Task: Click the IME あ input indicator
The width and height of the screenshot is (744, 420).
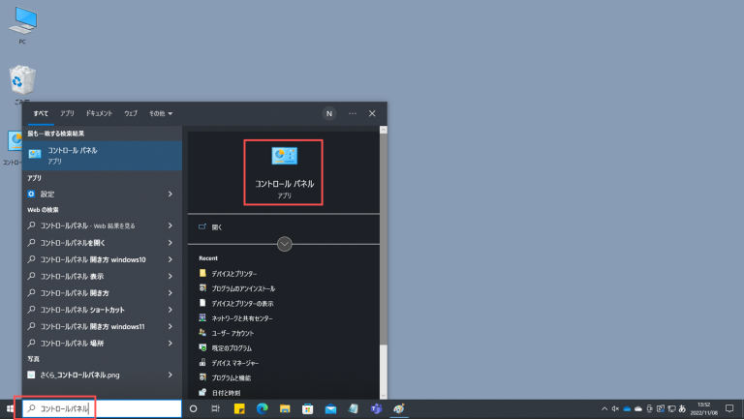Action: click(x=682, y=408)
